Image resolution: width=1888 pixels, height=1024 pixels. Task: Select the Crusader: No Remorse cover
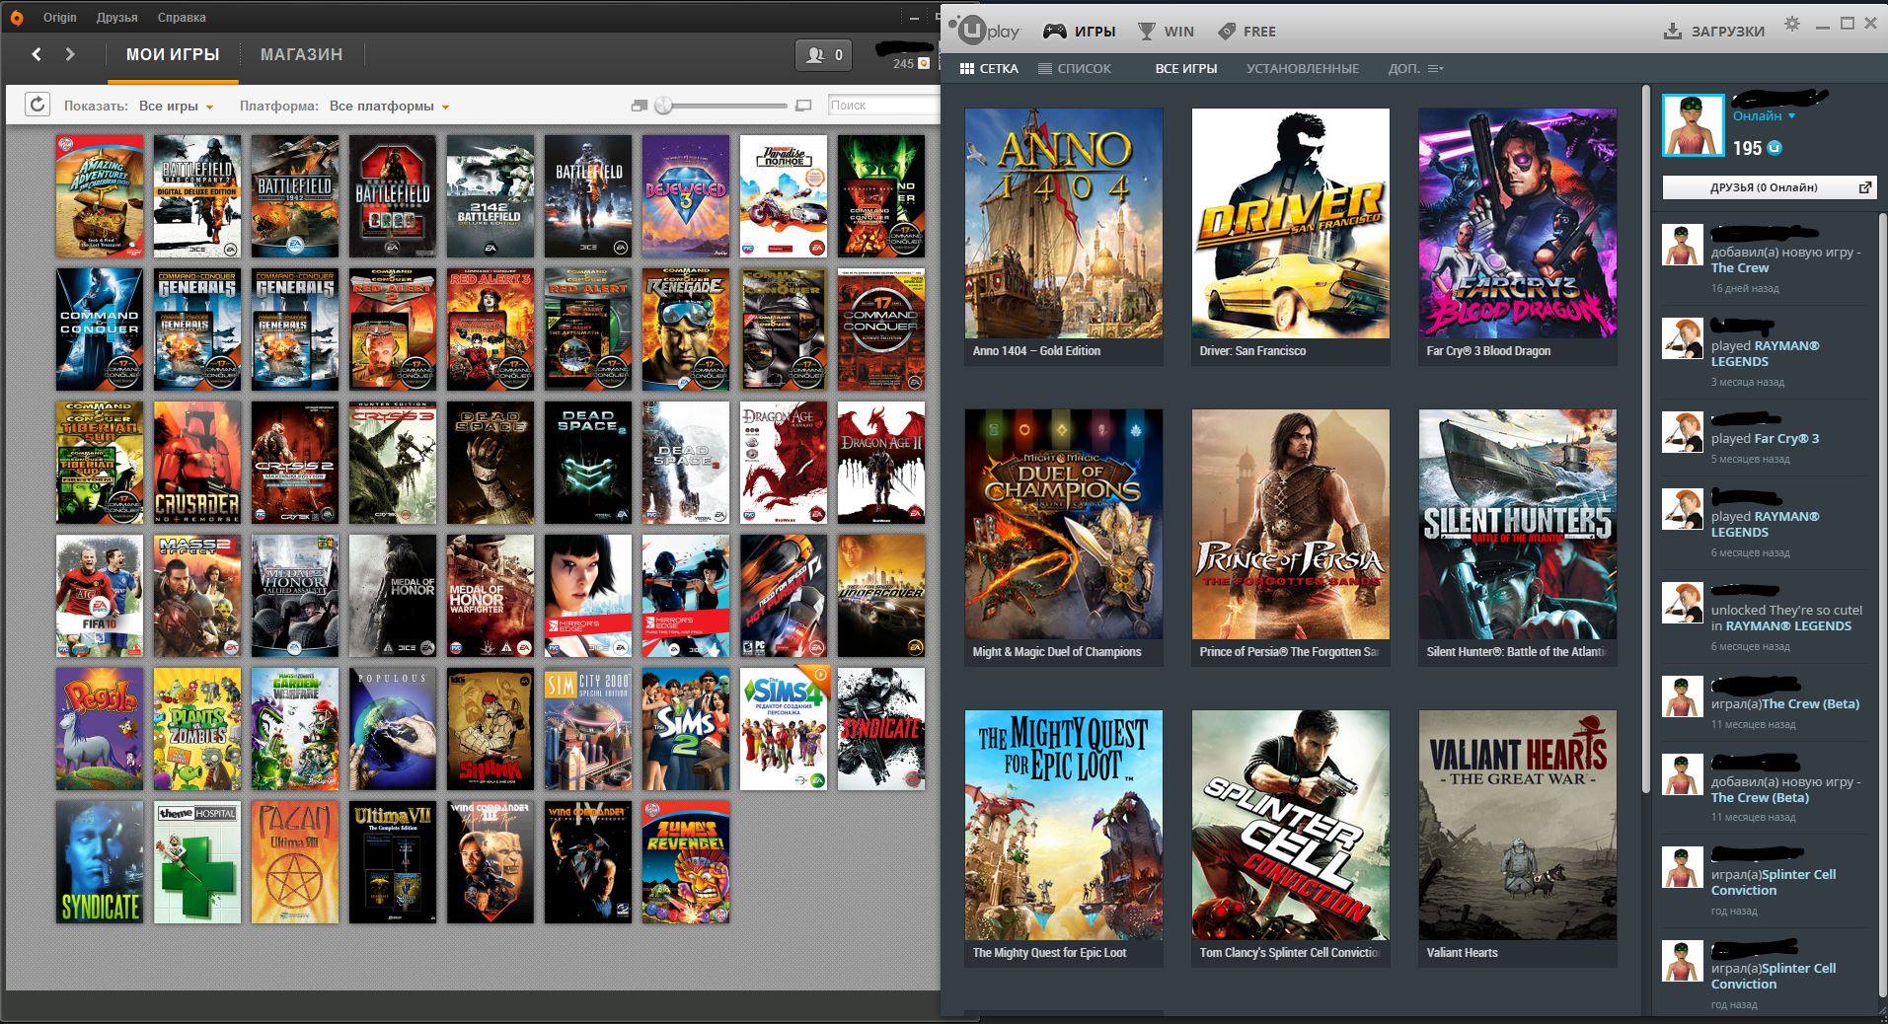pos(197,463)
